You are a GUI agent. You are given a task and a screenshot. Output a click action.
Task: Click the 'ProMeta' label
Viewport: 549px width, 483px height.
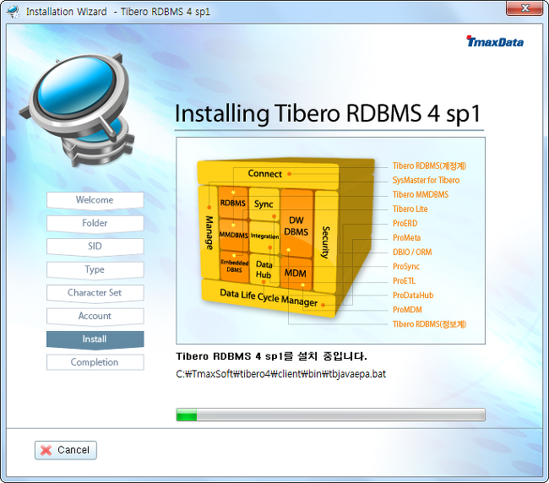click(406, 237)
